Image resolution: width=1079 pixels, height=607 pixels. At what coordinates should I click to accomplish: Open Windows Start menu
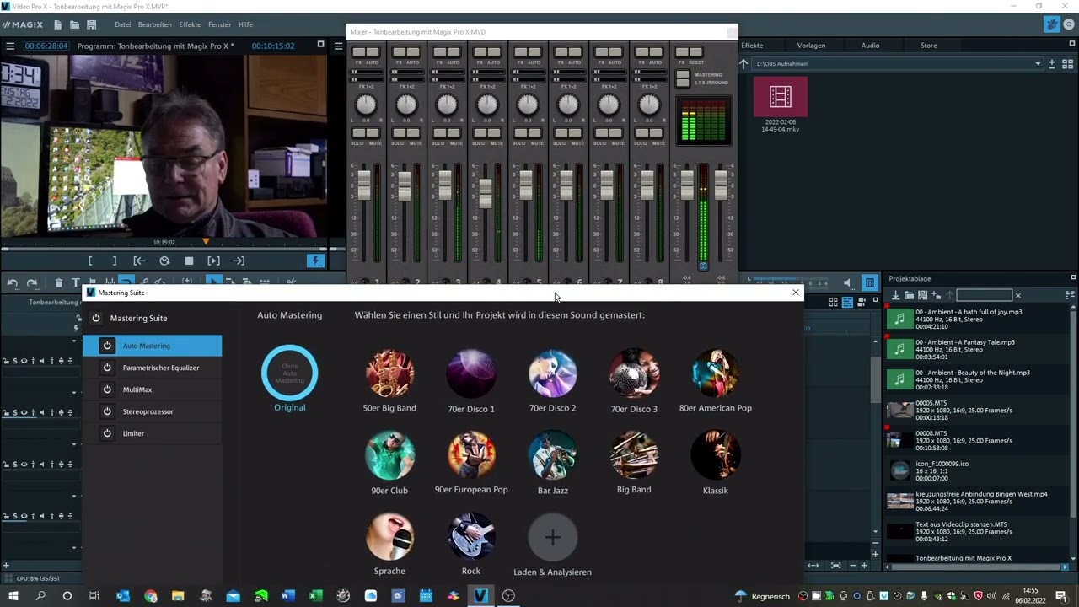pyautogui.click(x=13, y=595)
